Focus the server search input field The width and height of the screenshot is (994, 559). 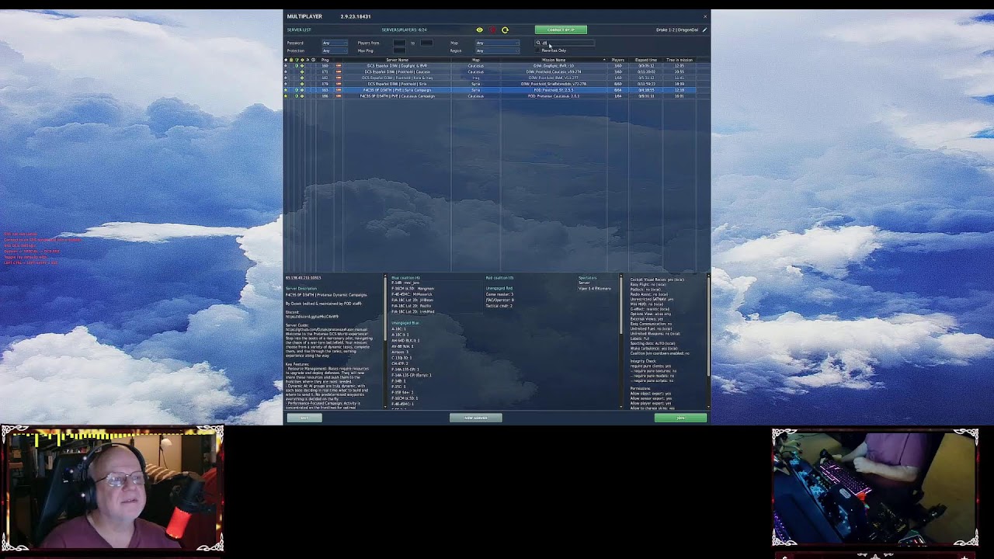click(x=565, y=43)
